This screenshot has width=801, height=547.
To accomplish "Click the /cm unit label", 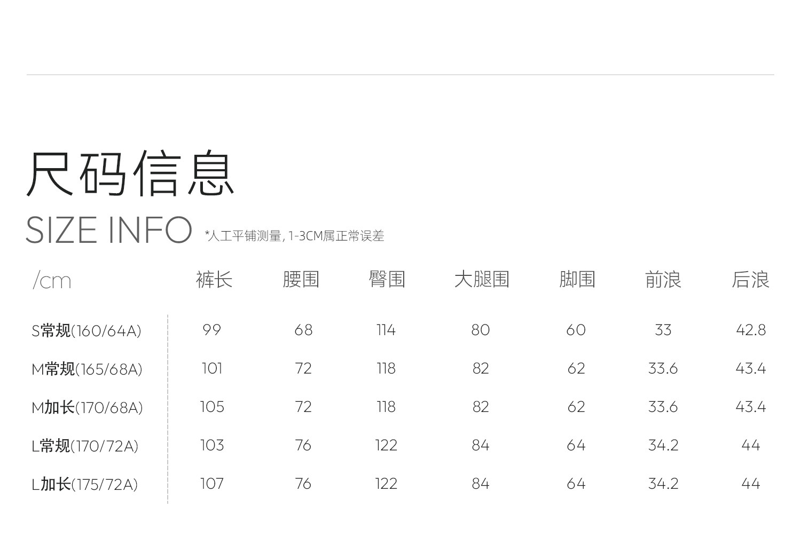I will coord(52,281).
